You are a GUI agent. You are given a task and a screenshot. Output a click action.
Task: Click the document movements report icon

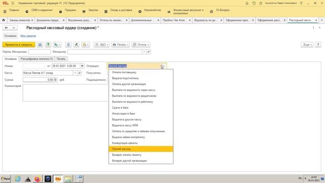68,45
